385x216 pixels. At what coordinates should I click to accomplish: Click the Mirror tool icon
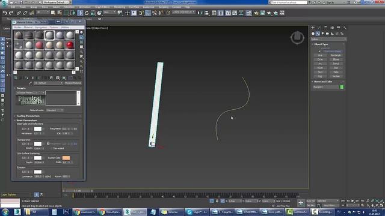pos(200,13)
